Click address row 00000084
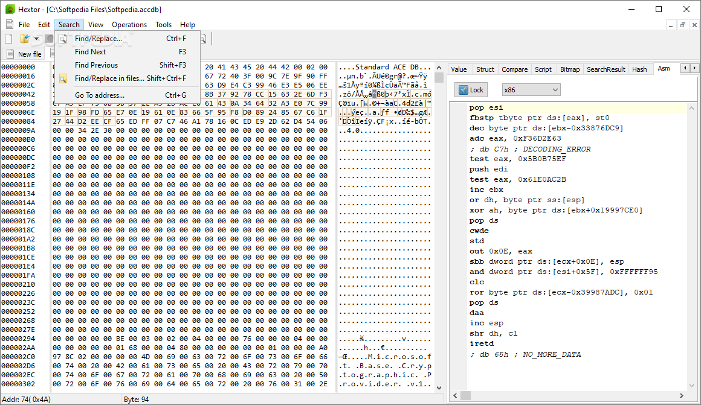This screenshot has width=701, height=405. pyautogui.click(x=18, y=121)
